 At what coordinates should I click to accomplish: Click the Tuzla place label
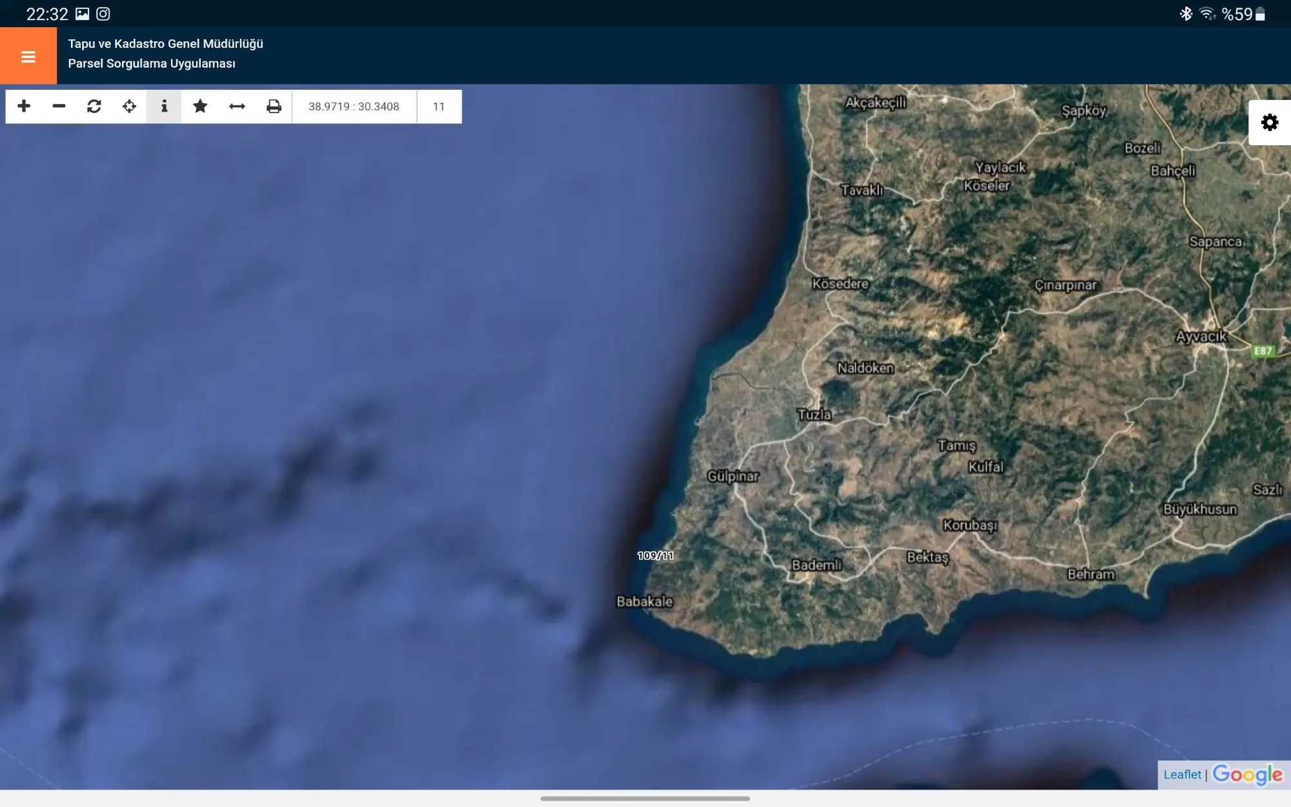pos(814,414)
